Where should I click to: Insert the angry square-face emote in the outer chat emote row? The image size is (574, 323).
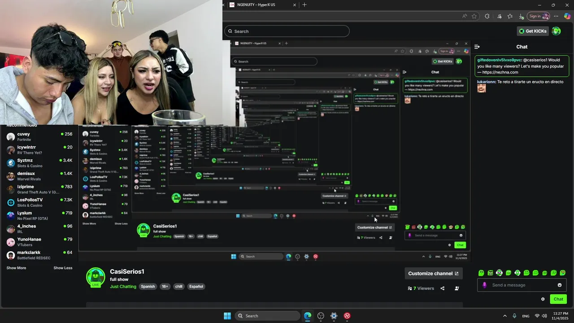point(490,273)
